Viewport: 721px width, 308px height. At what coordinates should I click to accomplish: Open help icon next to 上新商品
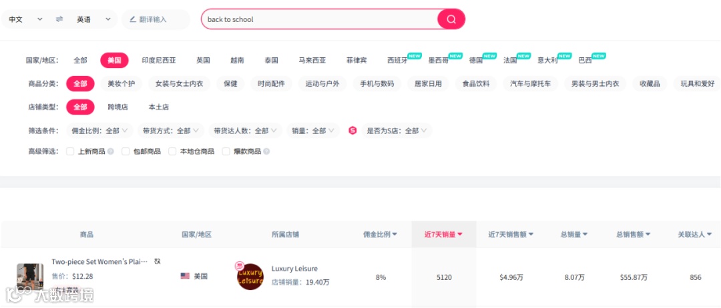(x=111, y=151)
